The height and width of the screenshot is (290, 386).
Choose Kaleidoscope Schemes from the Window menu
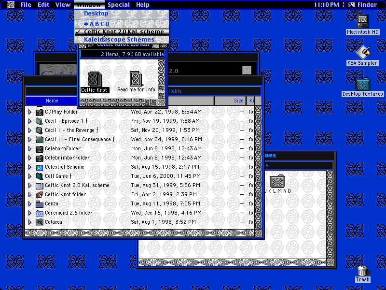coord(122,40)
